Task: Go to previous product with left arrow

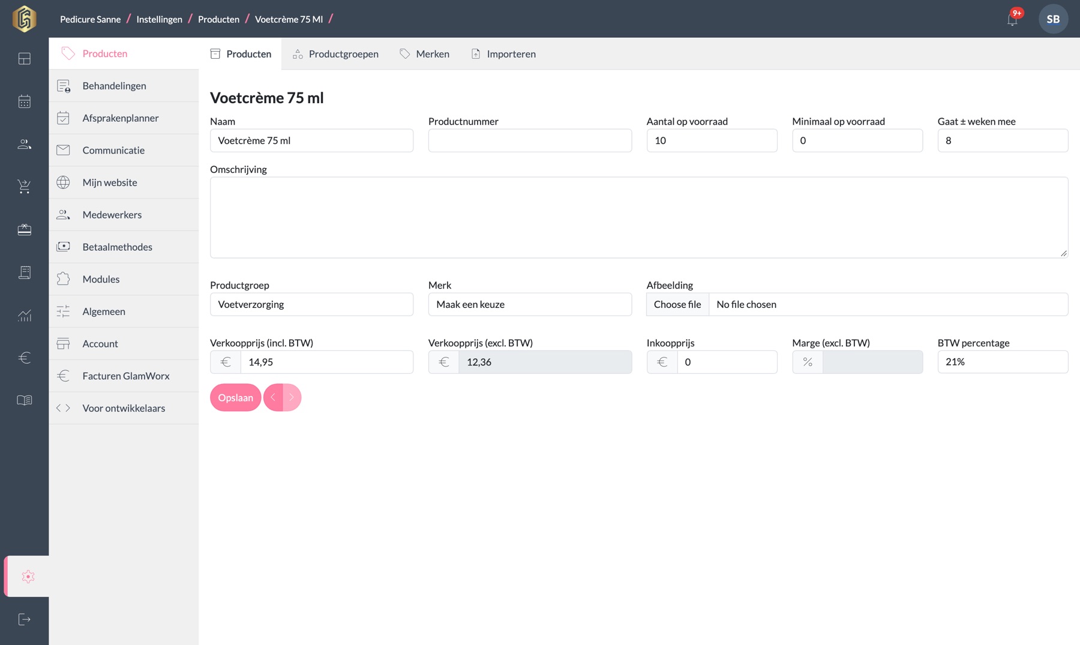Action: point(273,397)
